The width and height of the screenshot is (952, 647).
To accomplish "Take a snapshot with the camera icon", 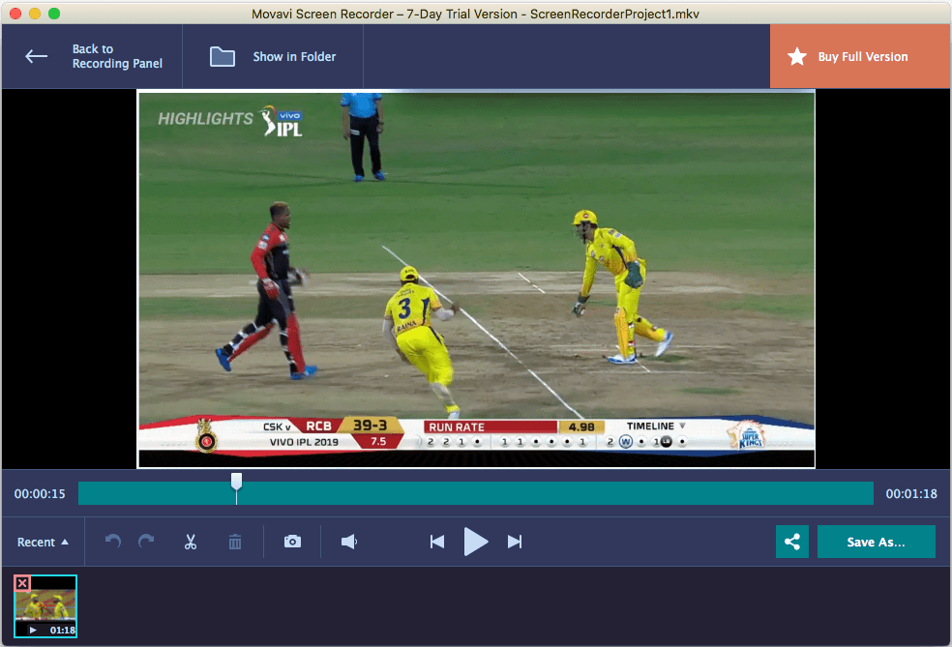I will coord(292,542).
